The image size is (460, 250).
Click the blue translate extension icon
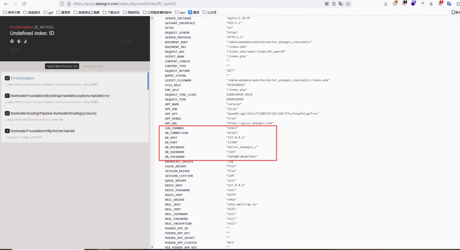[x=449, y=4]
